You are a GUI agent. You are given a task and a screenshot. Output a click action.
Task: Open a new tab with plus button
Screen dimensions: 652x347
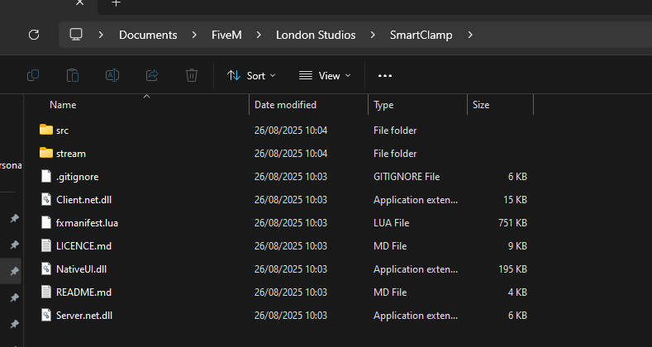pos(117,3)
